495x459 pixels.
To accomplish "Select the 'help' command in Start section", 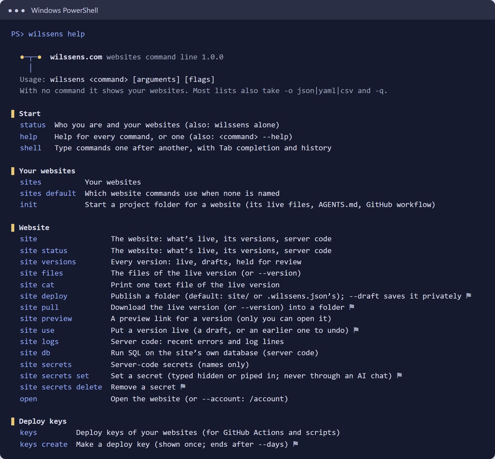I will coord(28,136).
